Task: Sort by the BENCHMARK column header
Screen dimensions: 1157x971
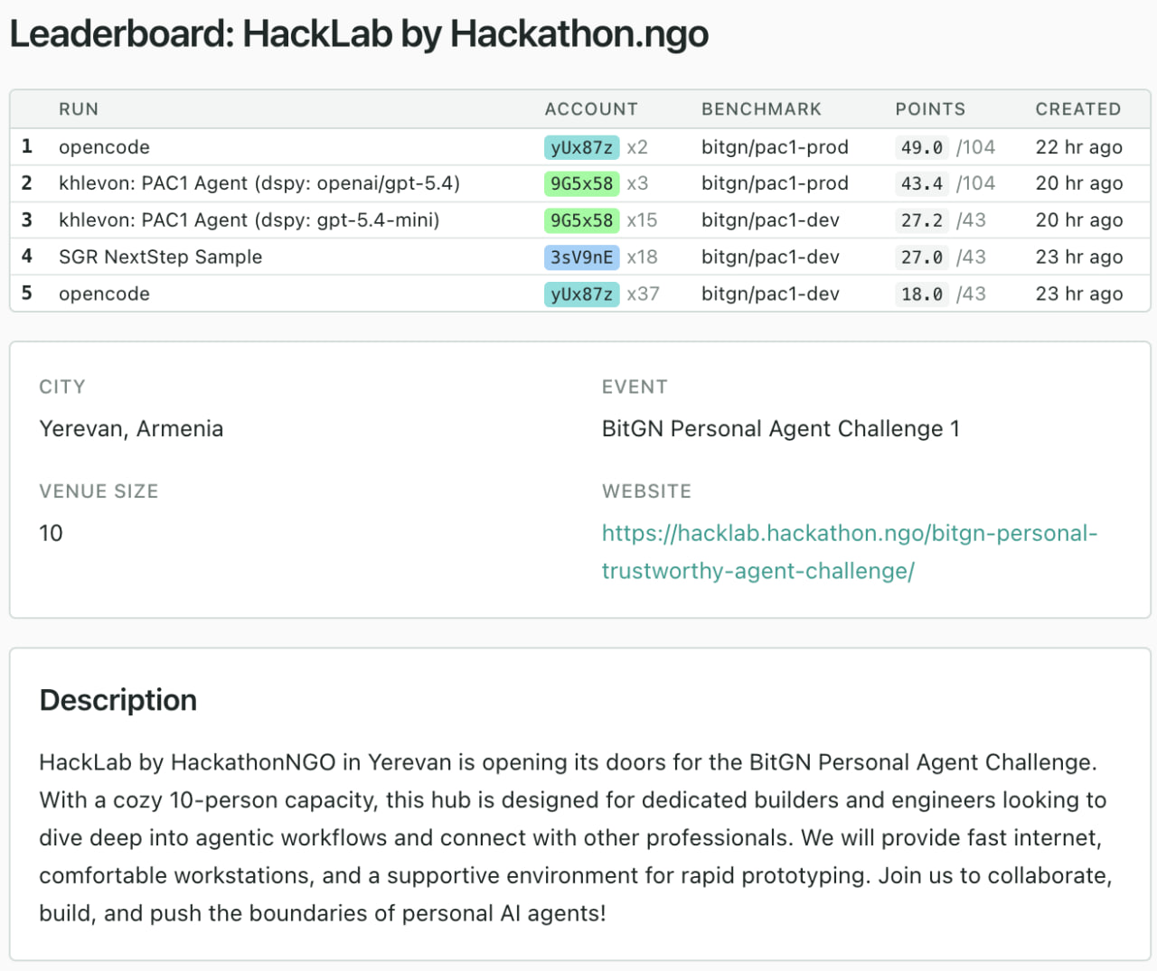Action: (x=761, y=109)
